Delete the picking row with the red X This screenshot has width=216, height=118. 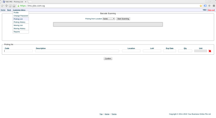pos(210,51)
